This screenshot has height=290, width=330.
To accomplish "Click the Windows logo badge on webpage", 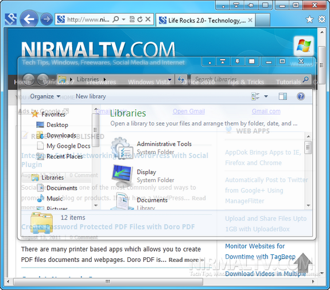I will (304, 46).
